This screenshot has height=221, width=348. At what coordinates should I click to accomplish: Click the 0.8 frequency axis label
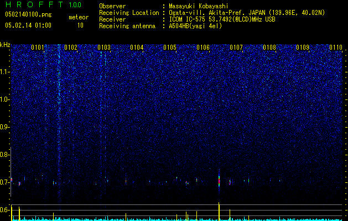click(x=4, y=155)
